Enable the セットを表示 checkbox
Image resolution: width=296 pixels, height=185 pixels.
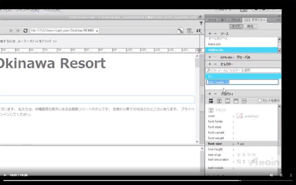pos(259,101)
